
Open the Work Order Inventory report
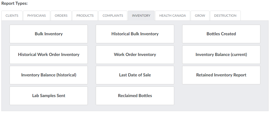(x=135, y=55)
